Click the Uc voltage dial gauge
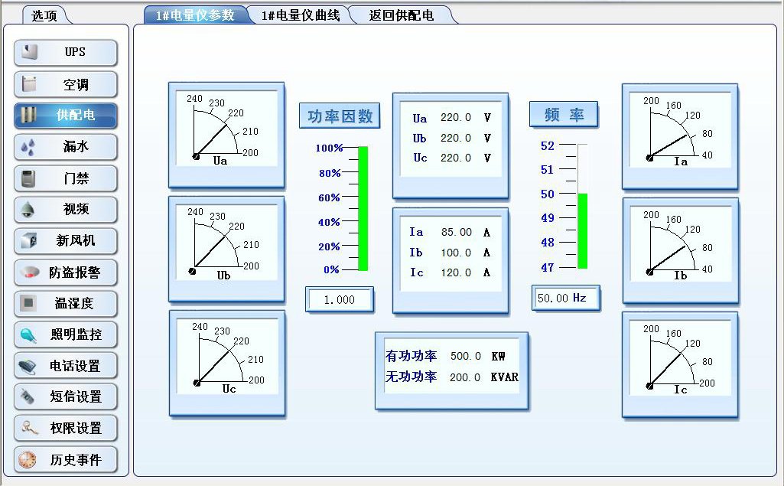The height and width of the screenshot is (486, 784). [x=227, y=363]
